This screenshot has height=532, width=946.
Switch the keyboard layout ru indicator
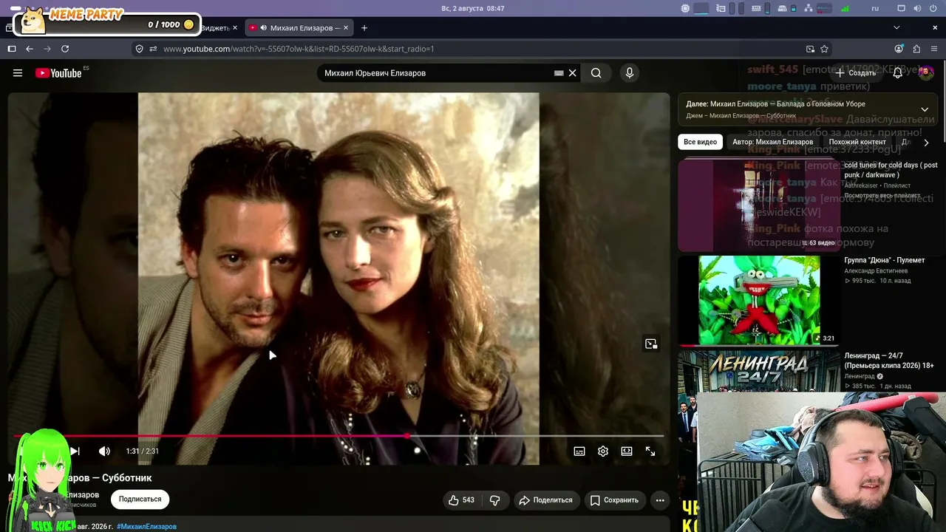click(875, 8)
